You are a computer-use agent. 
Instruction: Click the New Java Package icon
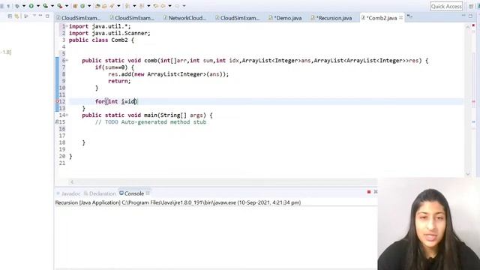click(x=75, y=6)
